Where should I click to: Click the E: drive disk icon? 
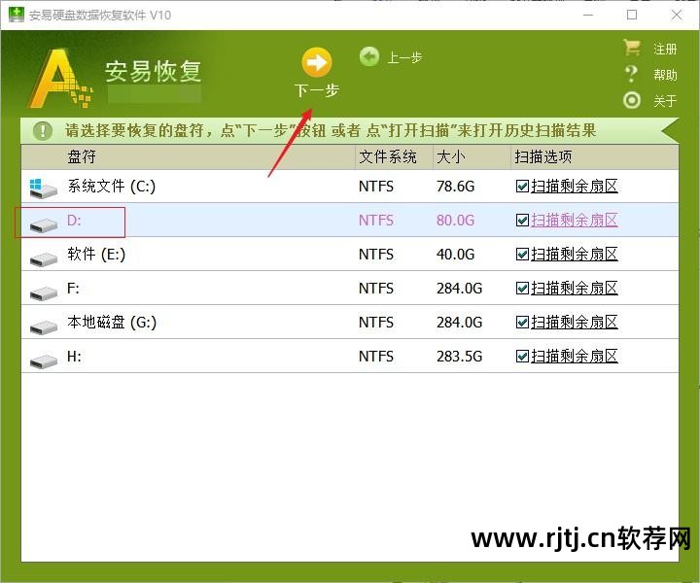point(44,259)
